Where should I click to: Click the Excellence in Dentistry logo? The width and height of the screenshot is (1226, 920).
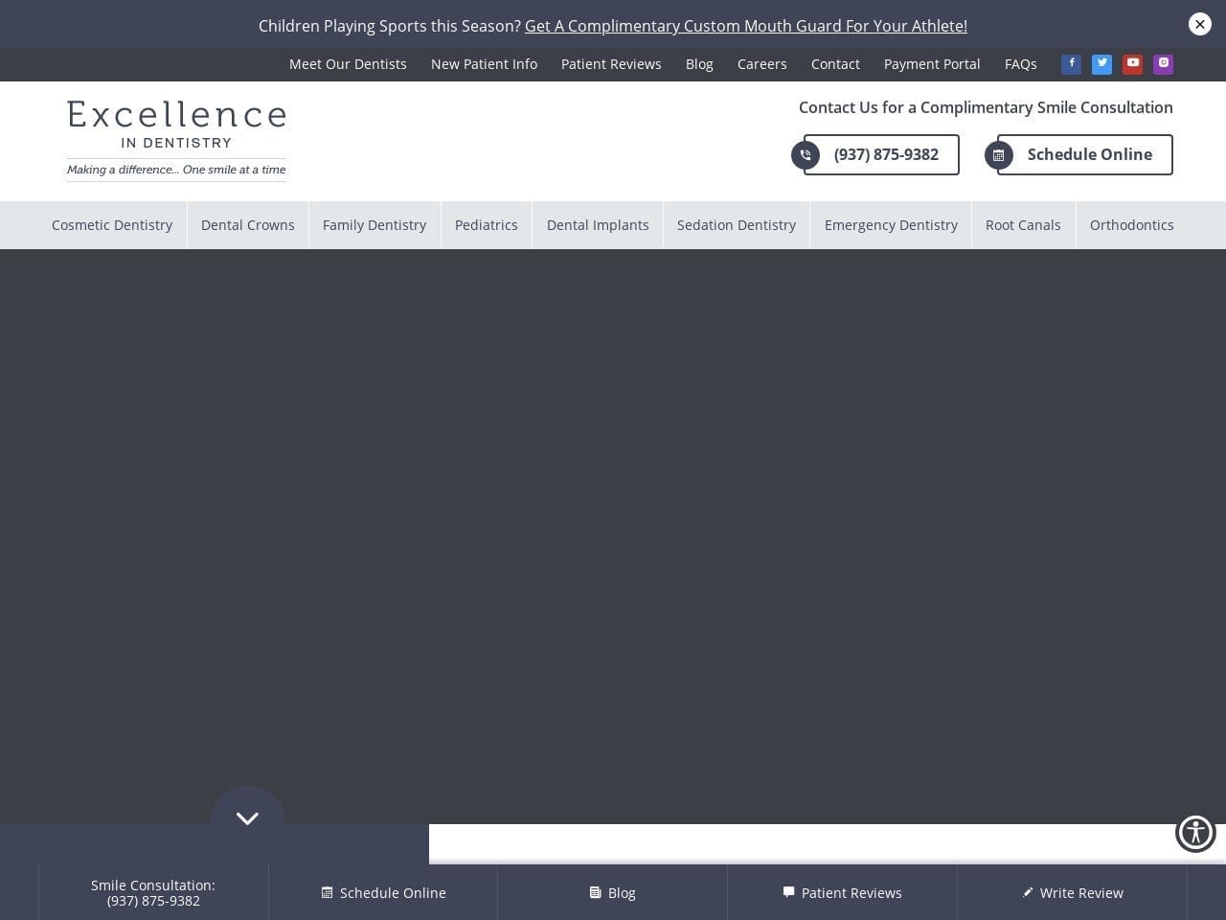click(x=176, y=140)
